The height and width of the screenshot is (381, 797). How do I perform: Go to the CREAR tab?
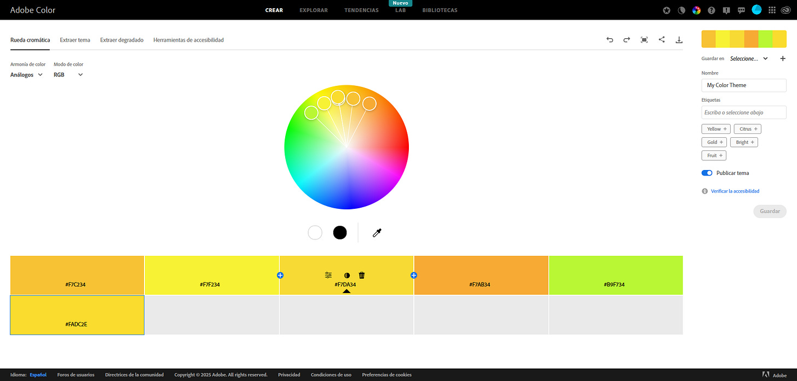click(x=274, y=10)
